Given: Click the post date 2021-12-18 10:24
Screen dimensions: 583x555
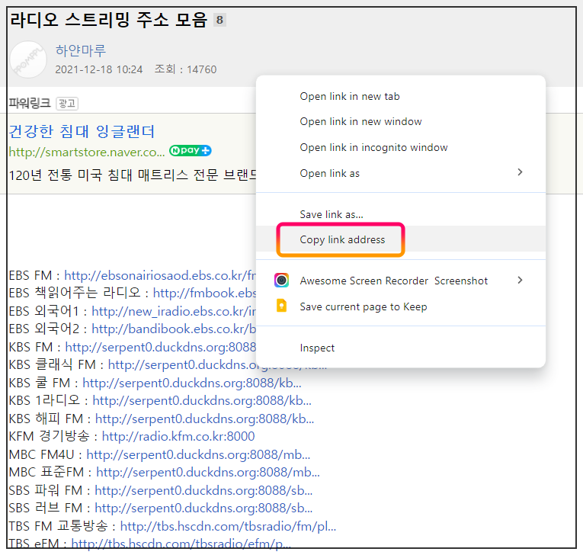Looking at the screenshot, I should [x=99, y=69].
